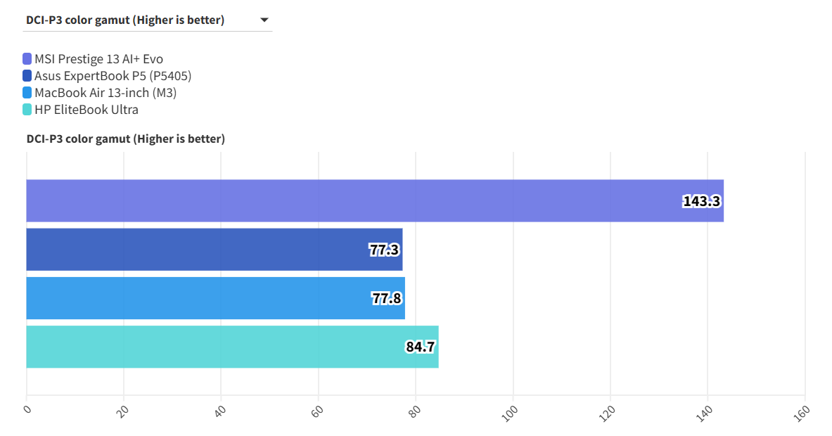Click the HP EliteBook Ultra bar

[x=211, y=347]
